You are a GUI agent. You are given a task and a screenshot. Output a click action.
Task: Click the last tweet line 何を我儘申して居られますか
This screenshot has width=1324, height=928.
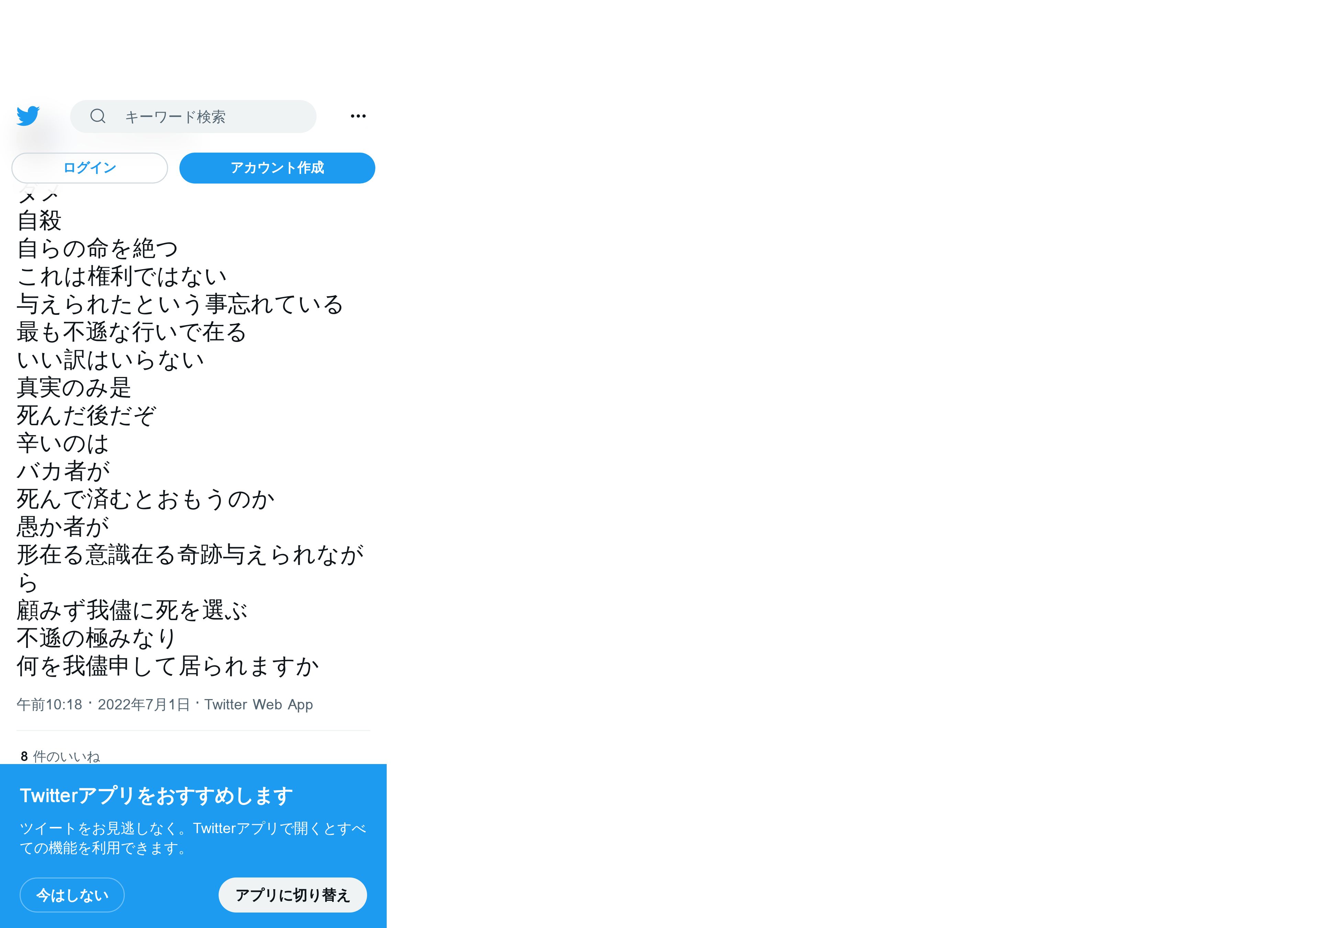pyautogui.click(x=168, y=666)
